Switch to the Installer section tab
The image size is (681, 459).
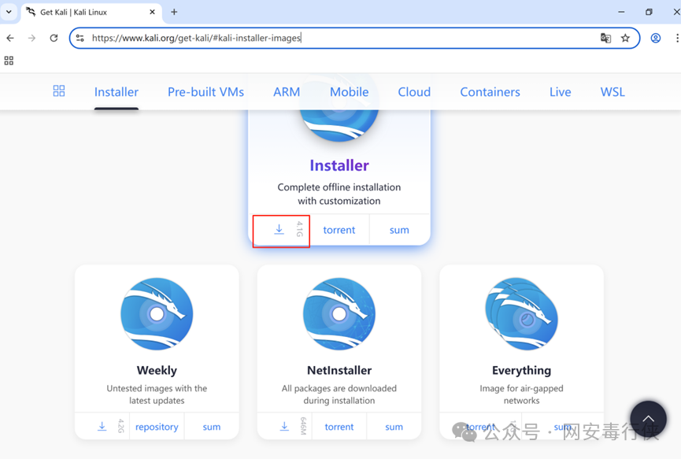tap(117, 92)
